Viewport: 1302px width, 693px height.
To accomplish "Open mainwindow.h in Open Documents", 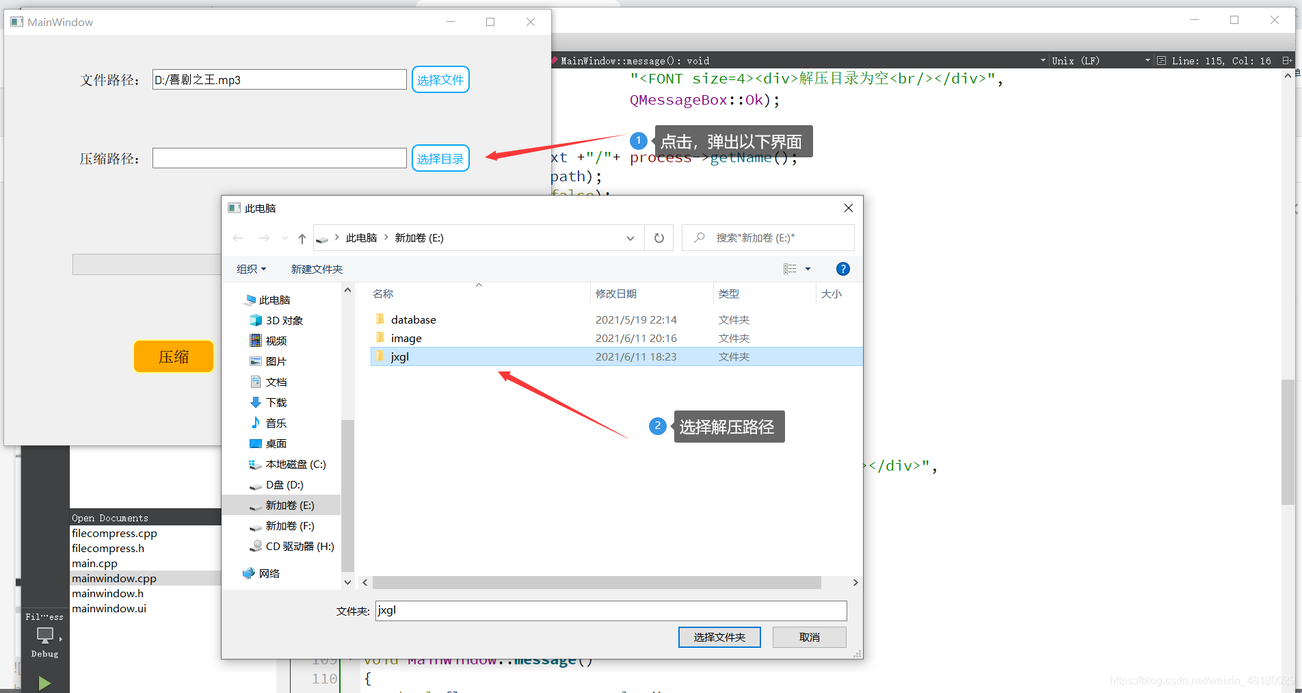I will [x=107, y=593].
